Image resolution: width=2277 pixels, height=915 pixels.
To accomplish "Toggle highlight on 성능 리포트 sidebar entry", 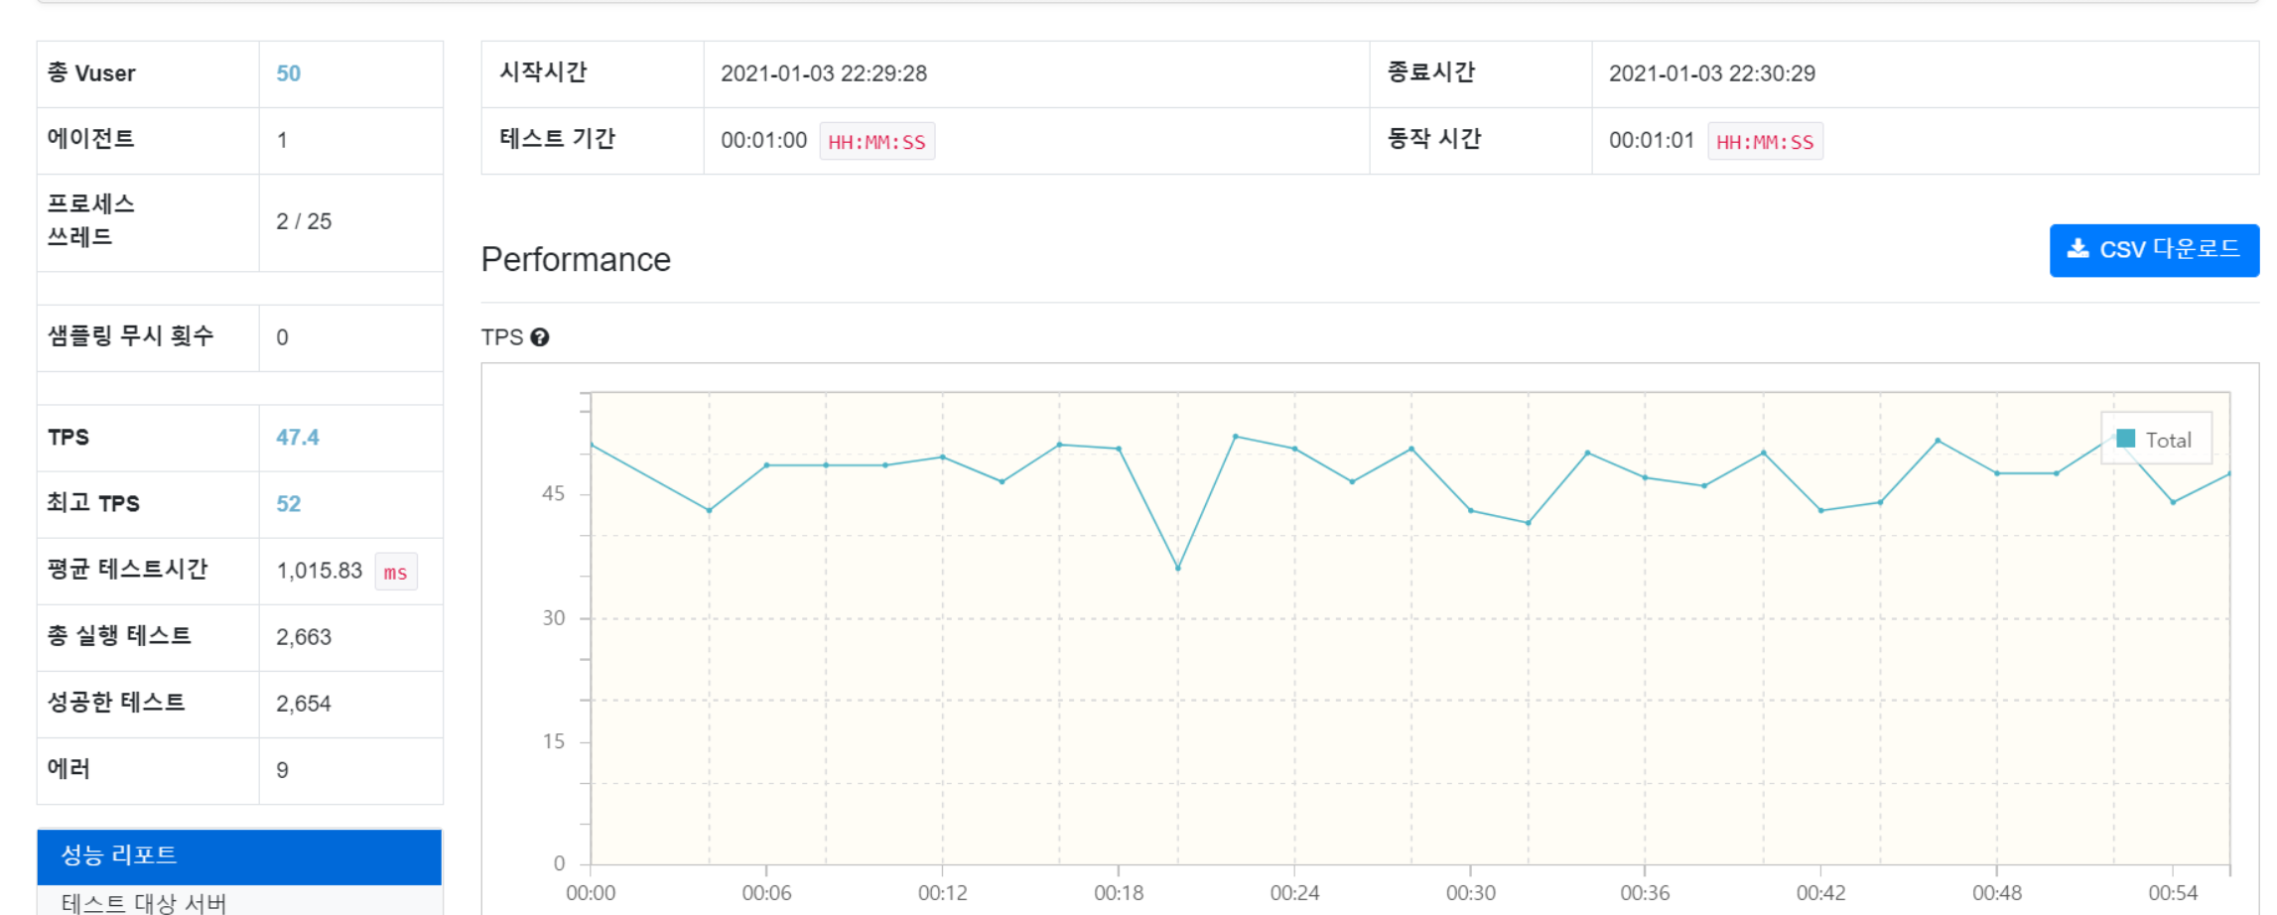I will click(238, 854).
